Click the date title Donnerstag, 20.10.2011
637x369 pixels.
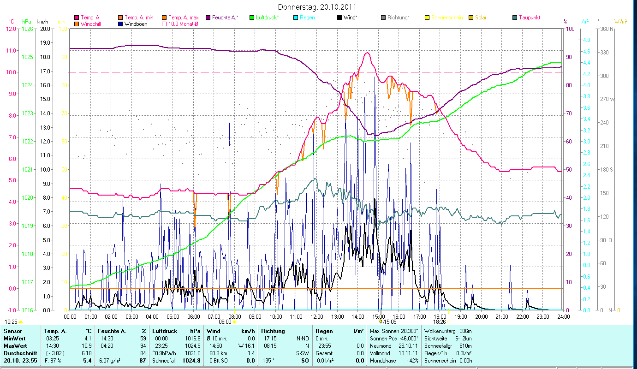coord(318,7)
